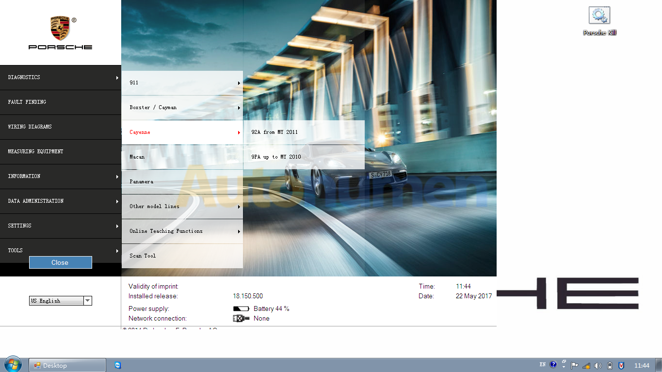Choose 92A from MY 2011
This screenshot has width=662, height=372.
pos(304,132)
